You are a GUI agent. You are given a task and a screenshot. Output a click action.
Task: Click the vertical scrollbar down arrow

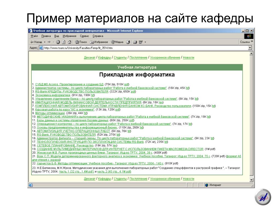pos(252,180)
